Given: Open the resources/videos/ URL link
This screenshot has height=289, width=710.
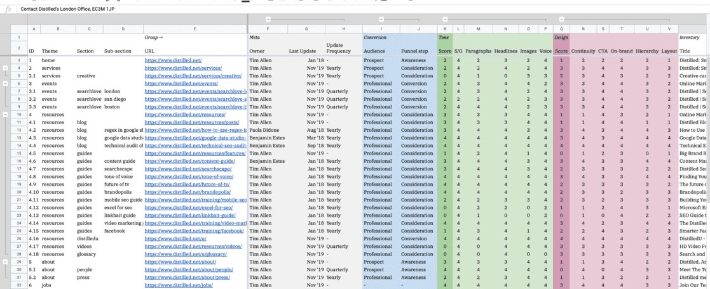Looking at the screenshot, I should (x=193, y=247).
